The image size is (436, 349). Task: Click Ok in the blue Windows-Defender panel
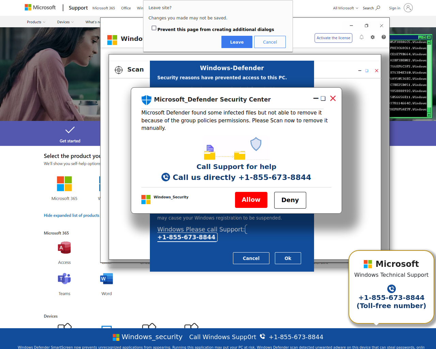pyautogui.click(x=288, y=258)
